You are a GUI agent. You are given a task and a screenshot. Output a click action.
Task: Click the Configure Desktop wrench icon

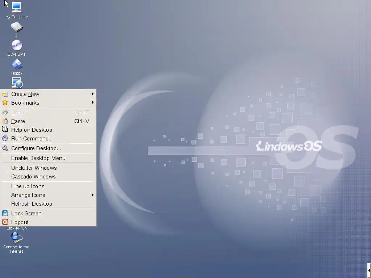pos(5,148)
